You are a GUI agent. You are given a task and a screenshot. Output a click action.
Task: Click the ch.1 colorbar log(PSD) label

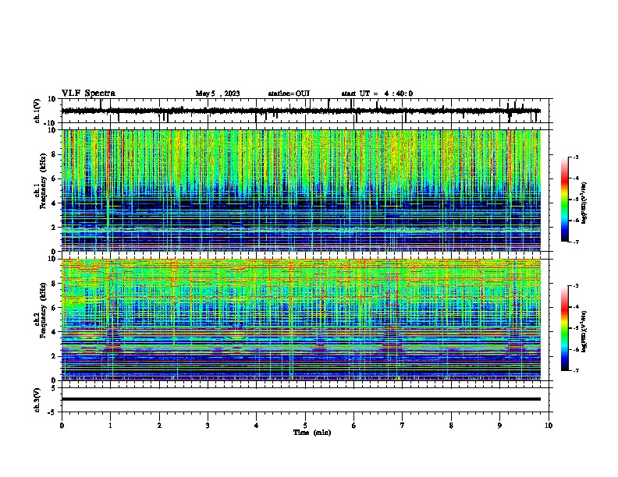click(x=584, y=203)
